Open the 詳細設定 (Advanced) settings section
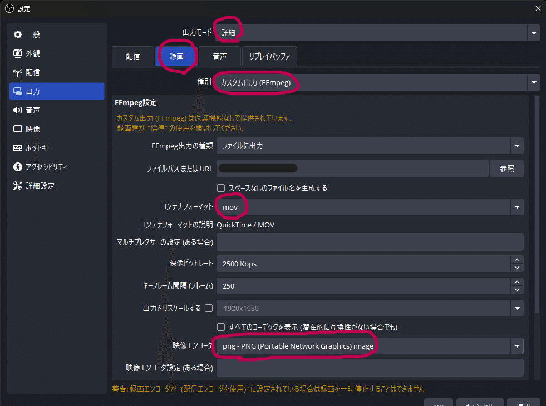Image resolution: width=546 pixels, height=406 pixels. pyautogui.click(x=33, y=185)
